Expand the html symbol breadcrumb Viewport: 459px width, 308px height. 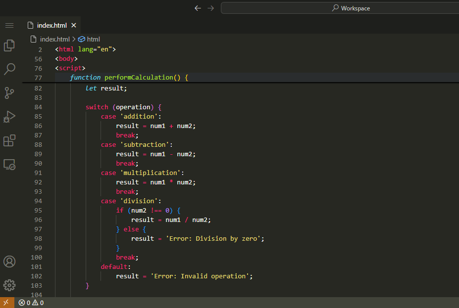pos(93,39)
